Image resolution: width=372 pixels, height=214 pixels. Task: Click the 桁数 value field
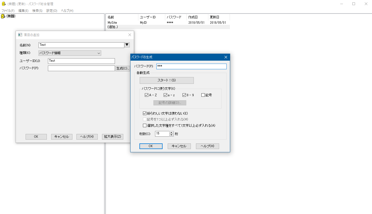pyautogui.click(x=162, y=133)
